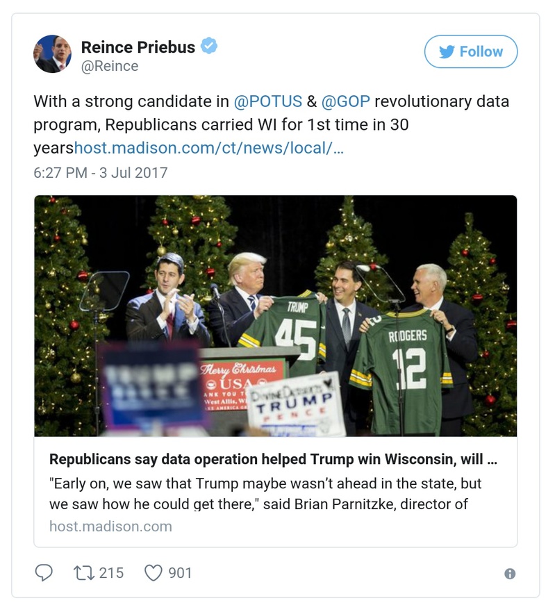Screen dimensions: 555x614
Task: Open the @POTUS mention
Action: coord(268,101)
